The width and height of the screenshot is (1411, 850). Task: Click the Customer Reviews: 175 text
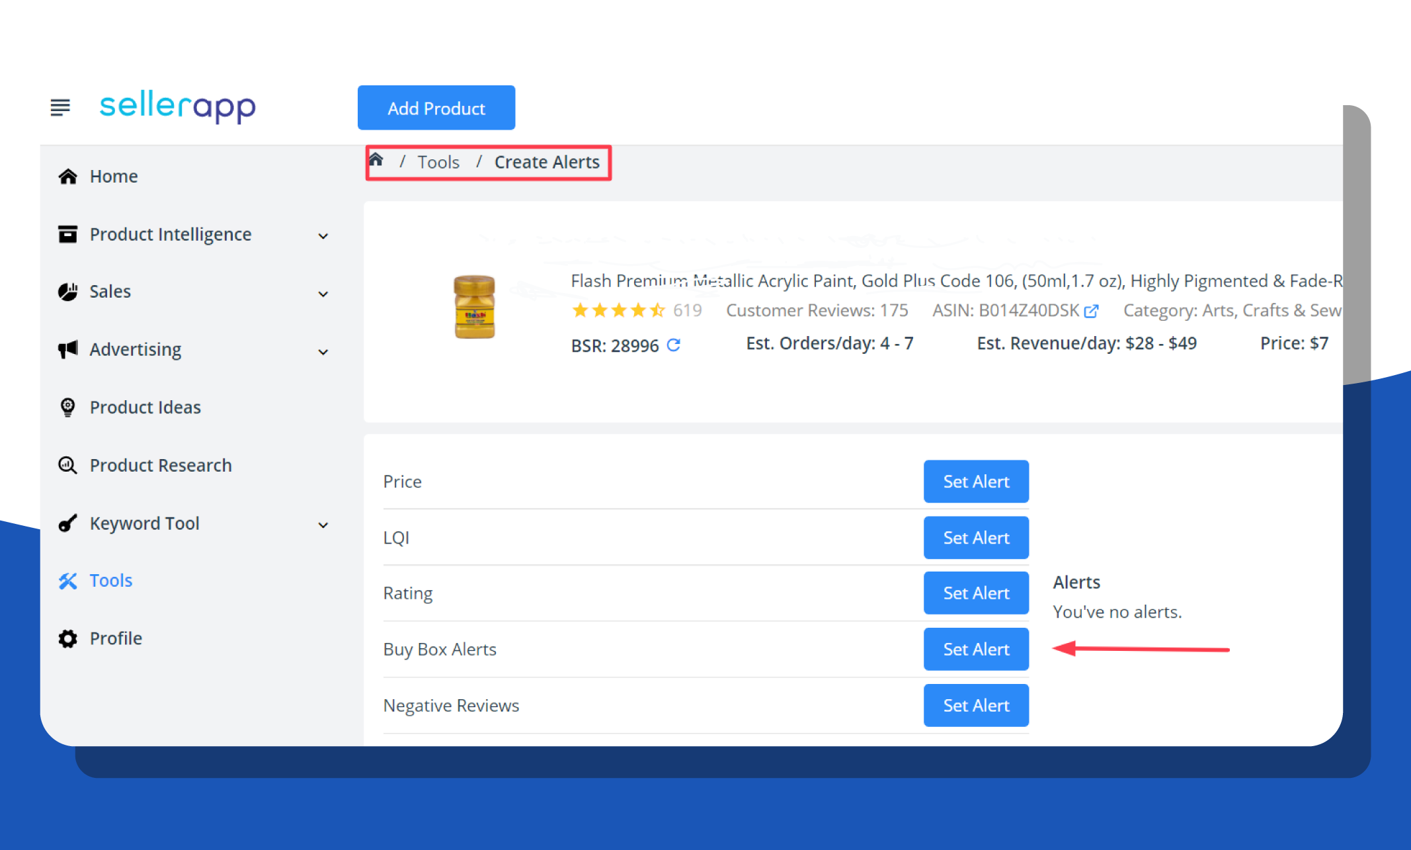point(817,310)
